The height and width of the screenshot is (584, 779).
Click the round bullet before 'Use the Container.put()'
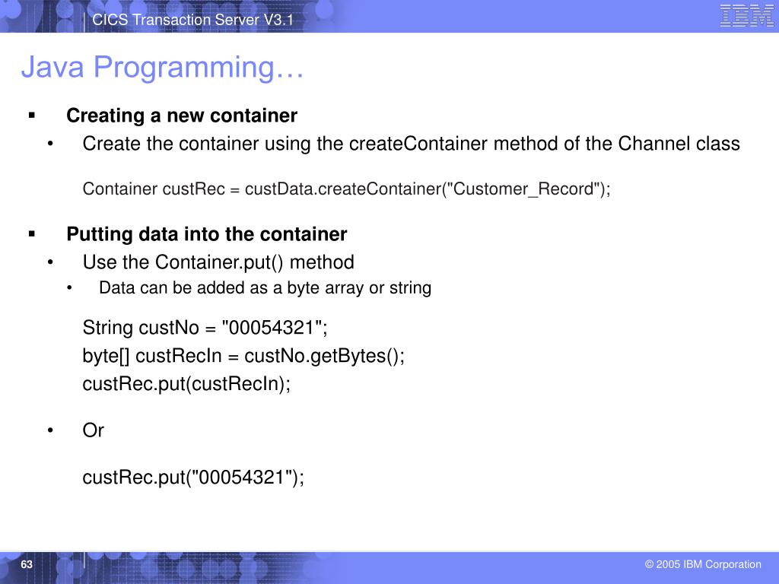pyautogui.click(x=50, y=262)
